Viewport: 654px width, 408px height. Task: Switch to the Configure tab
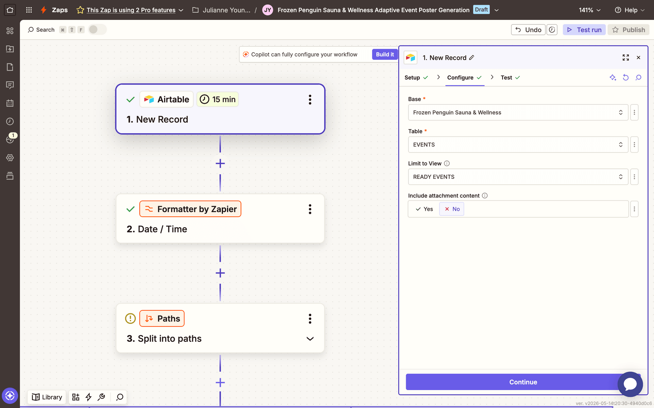pos(464,78)
